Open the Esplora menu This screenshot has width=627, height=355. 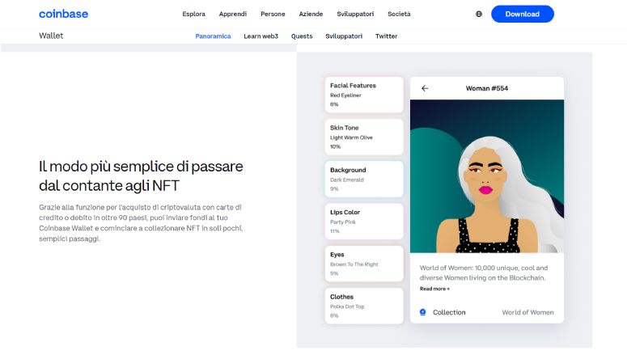pyautogui.click(x=193, y=14)
